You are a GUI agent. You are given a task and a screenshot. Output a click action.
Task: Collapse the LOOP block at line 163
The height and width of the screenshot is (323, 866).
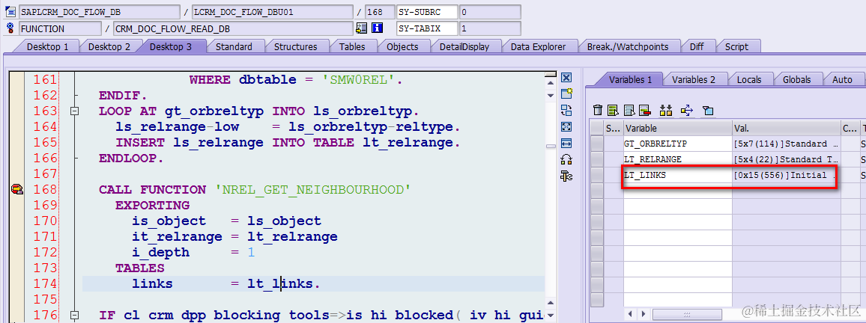coord(75,111)
